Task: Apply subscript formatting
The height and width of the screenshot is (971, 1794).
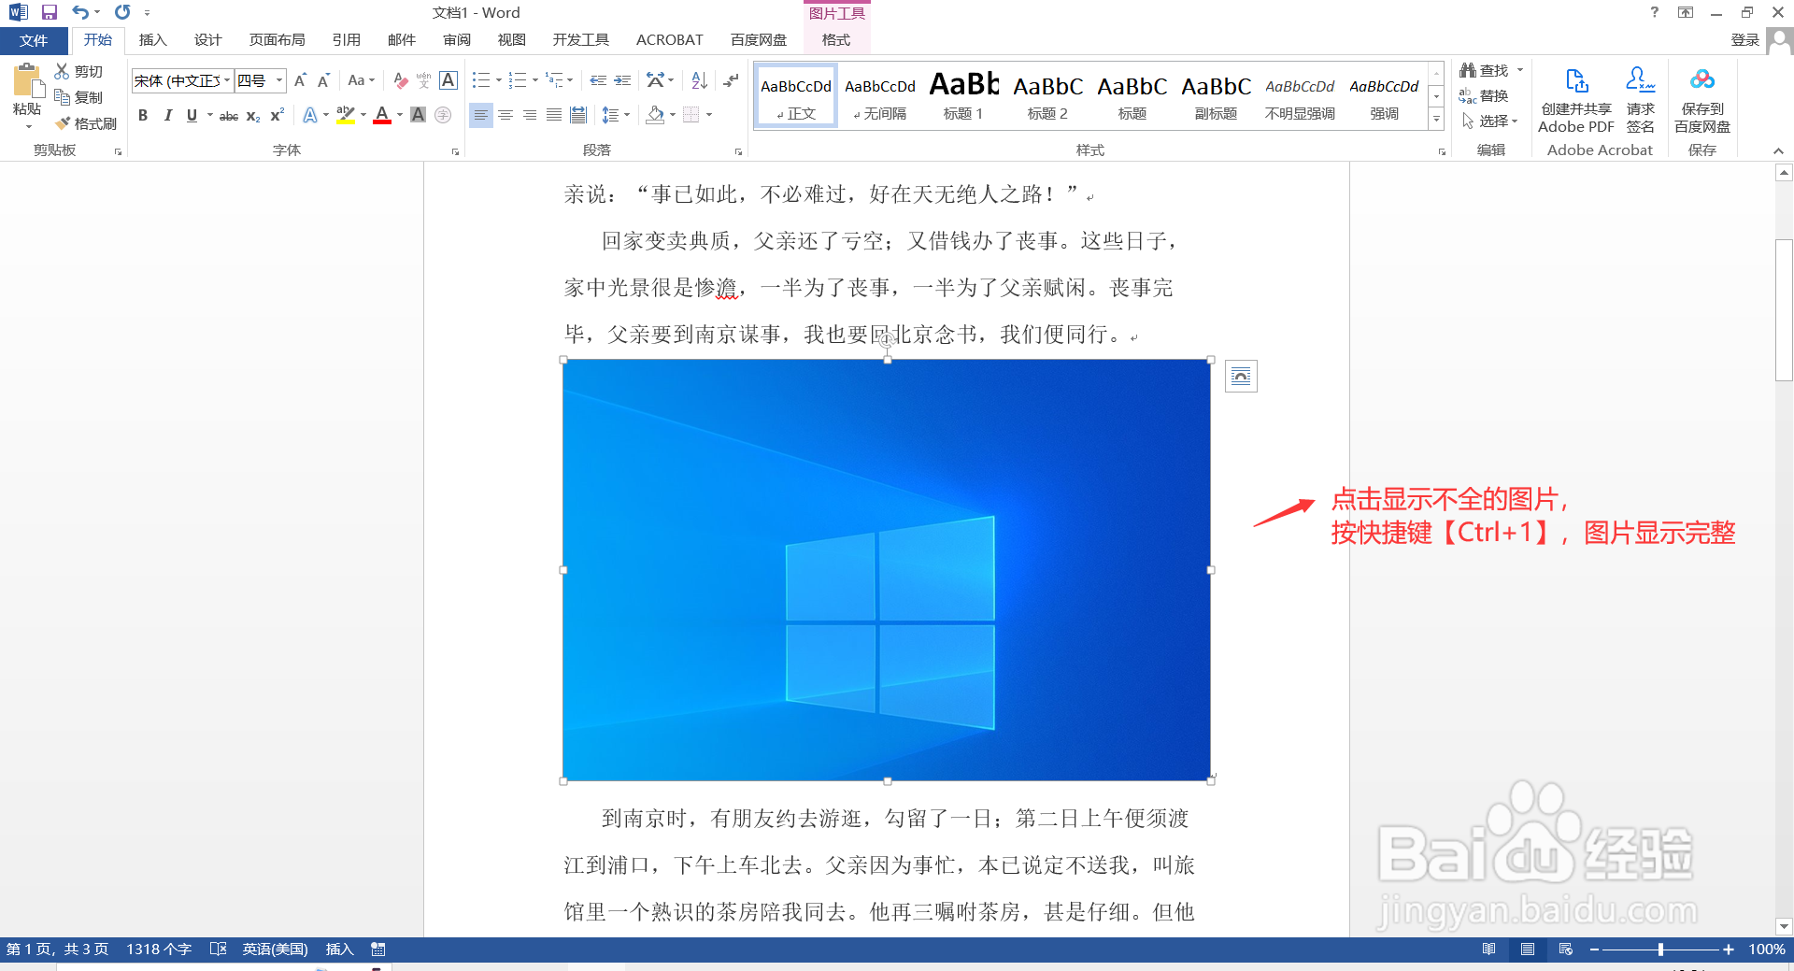Action: [x=253, y=115]
